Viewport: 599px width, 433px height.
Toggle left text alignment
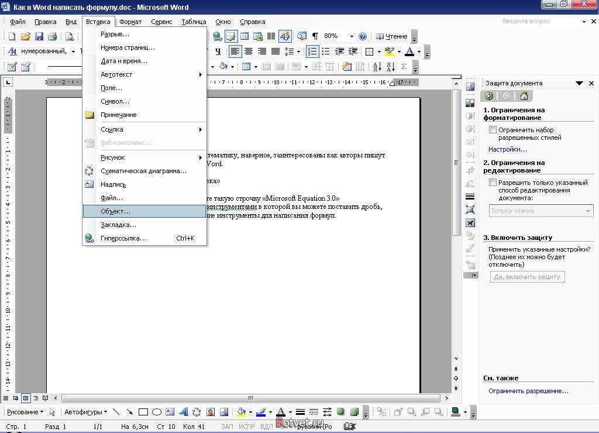(x=235, y=51)
